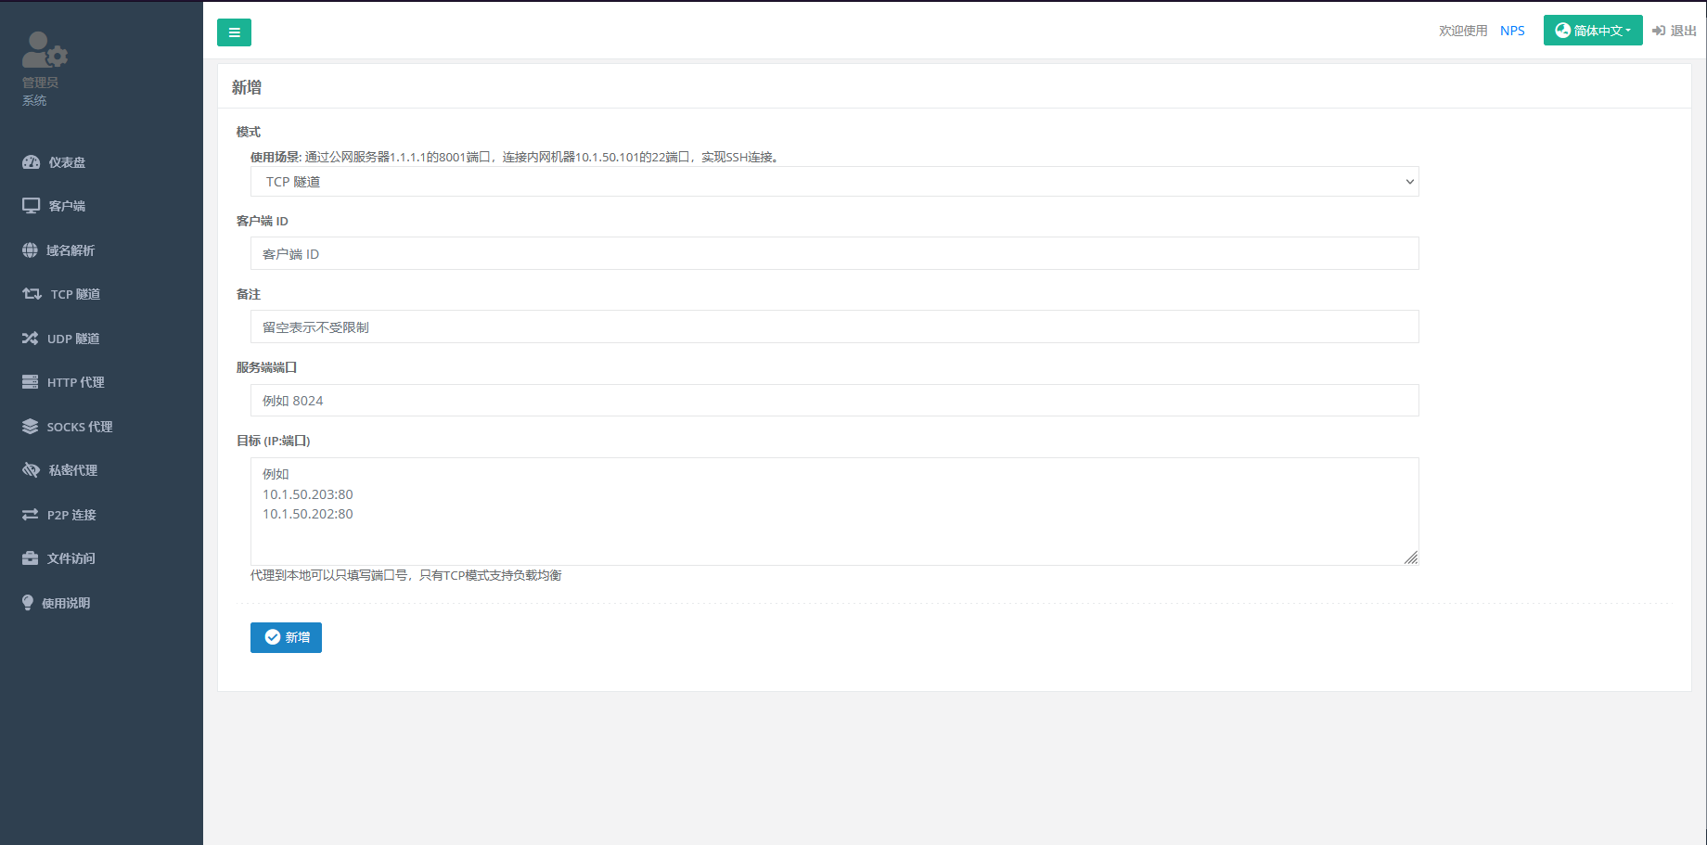This screenshot has width=1707, height=845.
Task: Click the 退出 logout link
Action: pyautogui.click(x=1675, y=31)
